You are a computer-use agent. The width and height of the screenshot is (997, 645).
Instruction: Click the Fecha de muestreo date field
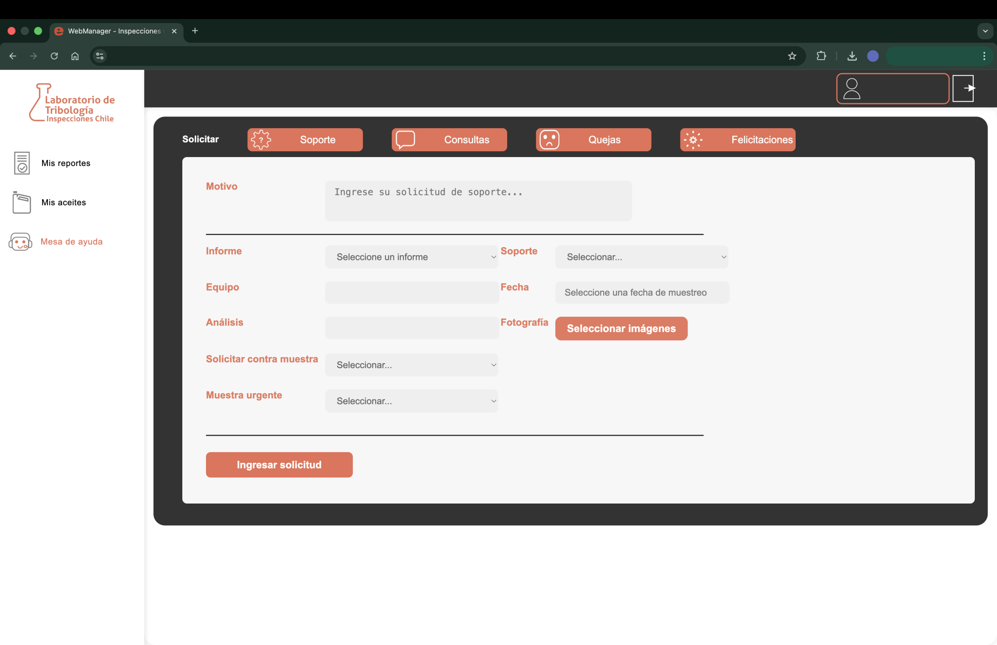(642, 292)
